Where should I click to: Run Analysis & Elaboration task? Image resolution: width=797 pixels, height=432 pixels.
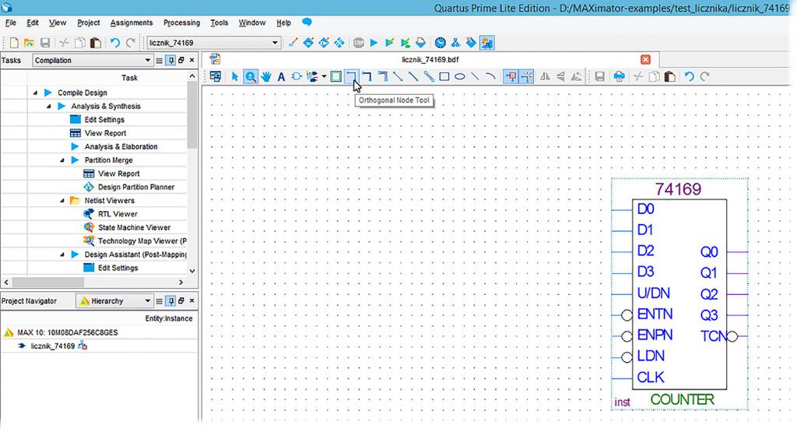pyautogui.click(x=121, y=146)
